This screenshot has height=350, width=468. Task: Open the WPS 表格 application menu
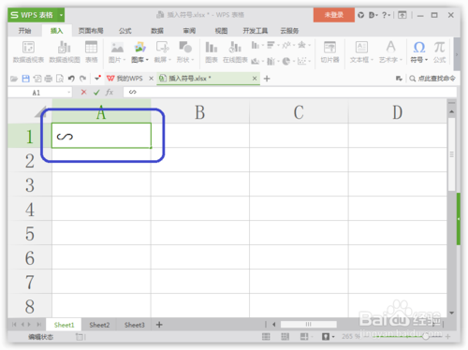(37, 15)
